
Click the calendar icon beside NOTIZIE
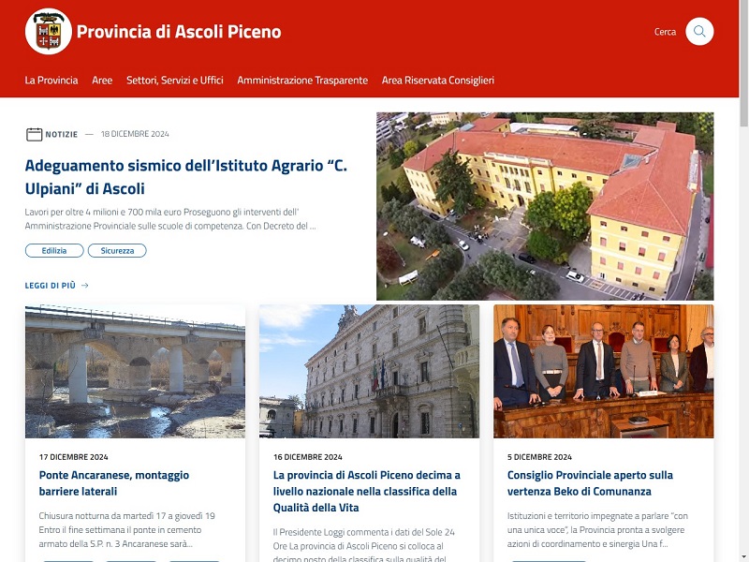(34, 134)
